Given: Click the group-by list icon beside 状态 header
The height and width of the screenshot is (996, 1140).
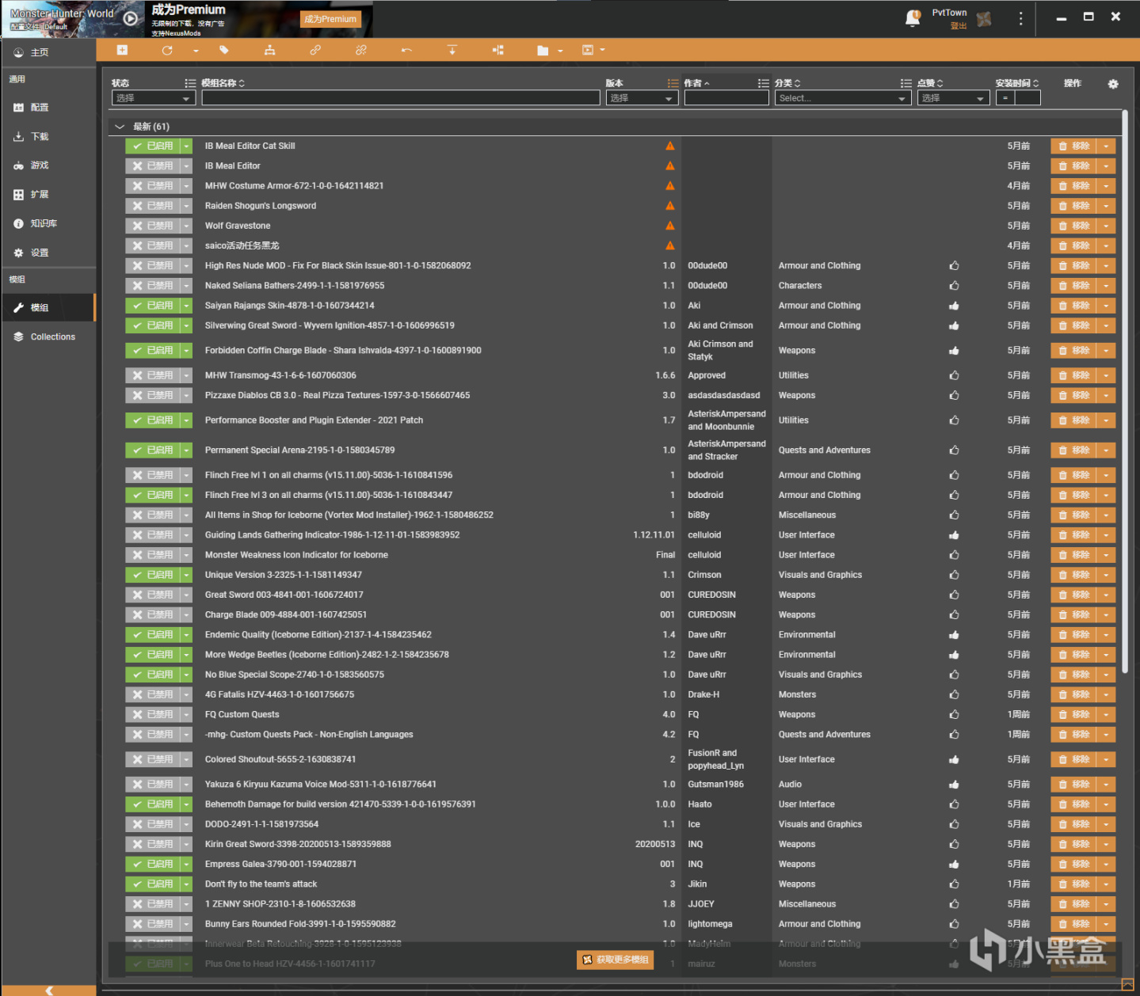Looking at the screenshot, I should pyautogui.click(x=190, y=83).
